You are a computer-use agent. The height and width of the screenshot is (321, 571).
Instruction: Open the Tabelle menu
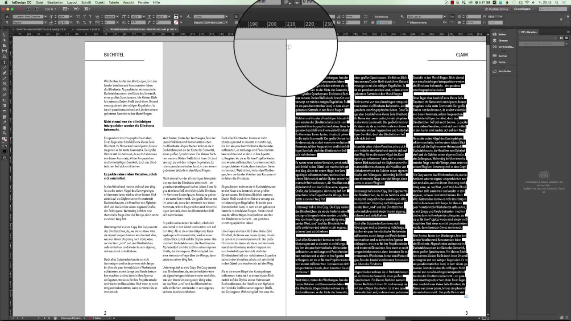point(114,3)
